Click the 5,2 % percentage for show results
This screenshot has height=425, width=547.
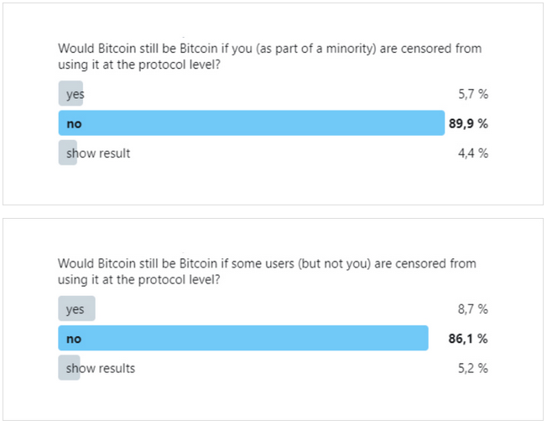pyautogui.click(x=473, y=368)
